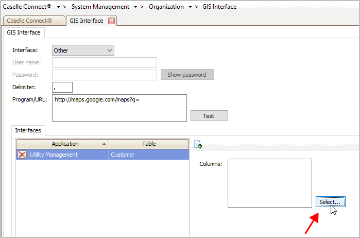Click the Table column header
The image size is (360, 238).
[149, 144]
